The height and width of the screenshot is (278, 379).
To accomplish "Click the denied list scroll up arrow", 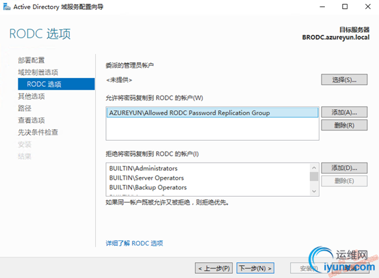I will [x=314, y=168].
